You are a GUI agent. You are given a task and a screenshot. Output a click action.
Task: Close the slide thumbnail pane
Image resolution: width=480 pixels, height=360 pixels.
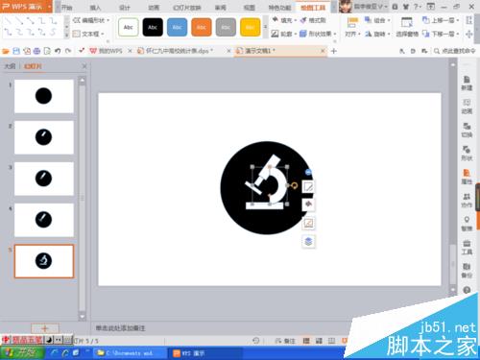click(x=84, y=66)
